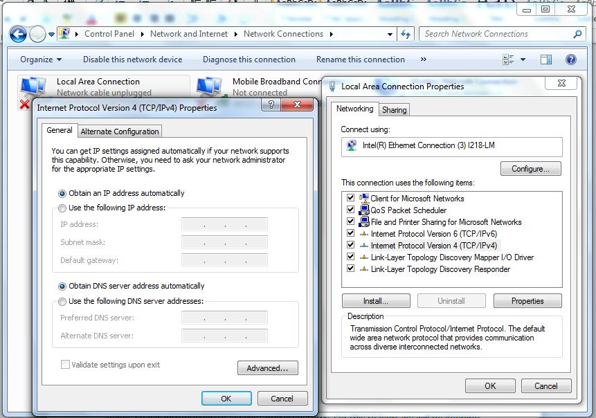Click the Subnet mask field
596x418 pixels.
pyautogui.click(x=225, y=242)
